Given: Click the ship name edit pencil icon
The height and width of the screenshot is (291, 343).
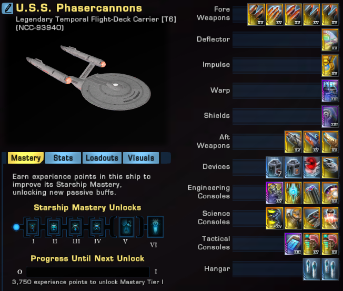Looking at the screenshot, I should pyautogui.click(x=7, y=8).
